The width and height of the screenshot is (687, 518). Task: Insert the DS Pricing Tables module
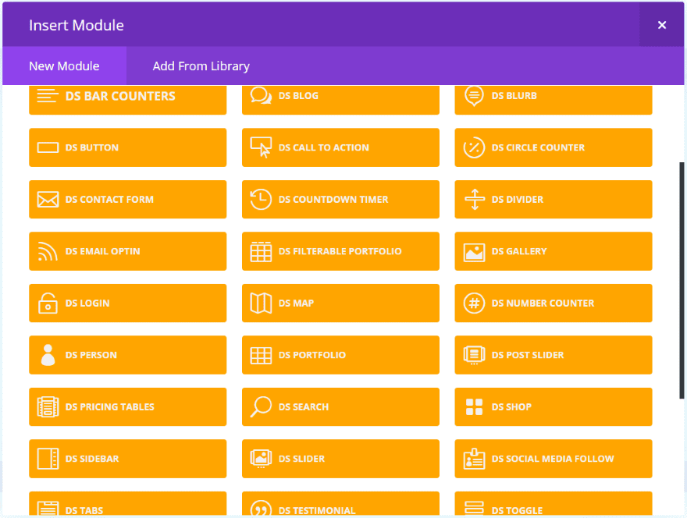(x=127, y=406)
